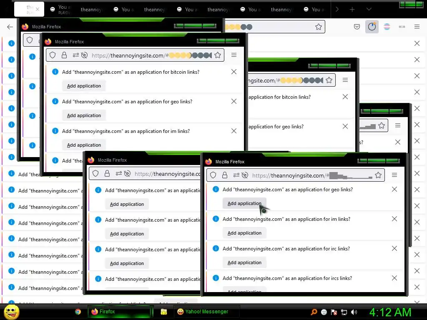This screenshot has width=427, height=320.
Task: Click info icon beside bitcoin links prompt in upper-left popup
Action: pos(55,72)
